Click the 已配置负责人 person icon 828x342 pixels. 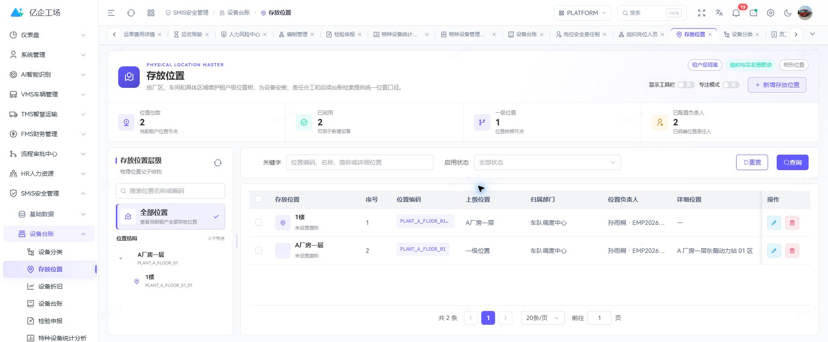(x=660, y=122)
